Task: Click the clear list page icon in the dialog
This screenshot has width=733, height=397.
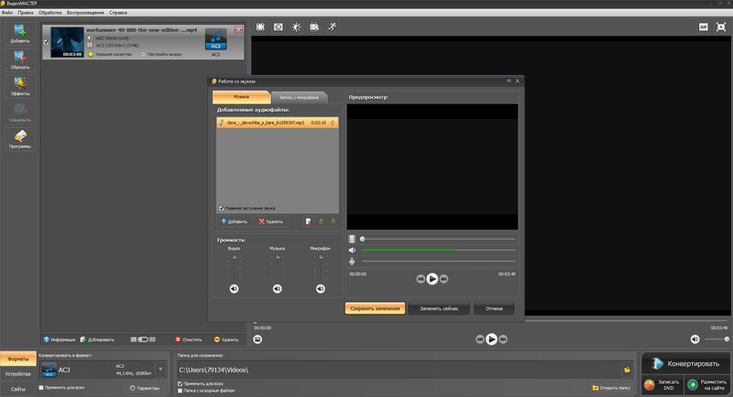Action: (x=309, y=221)
